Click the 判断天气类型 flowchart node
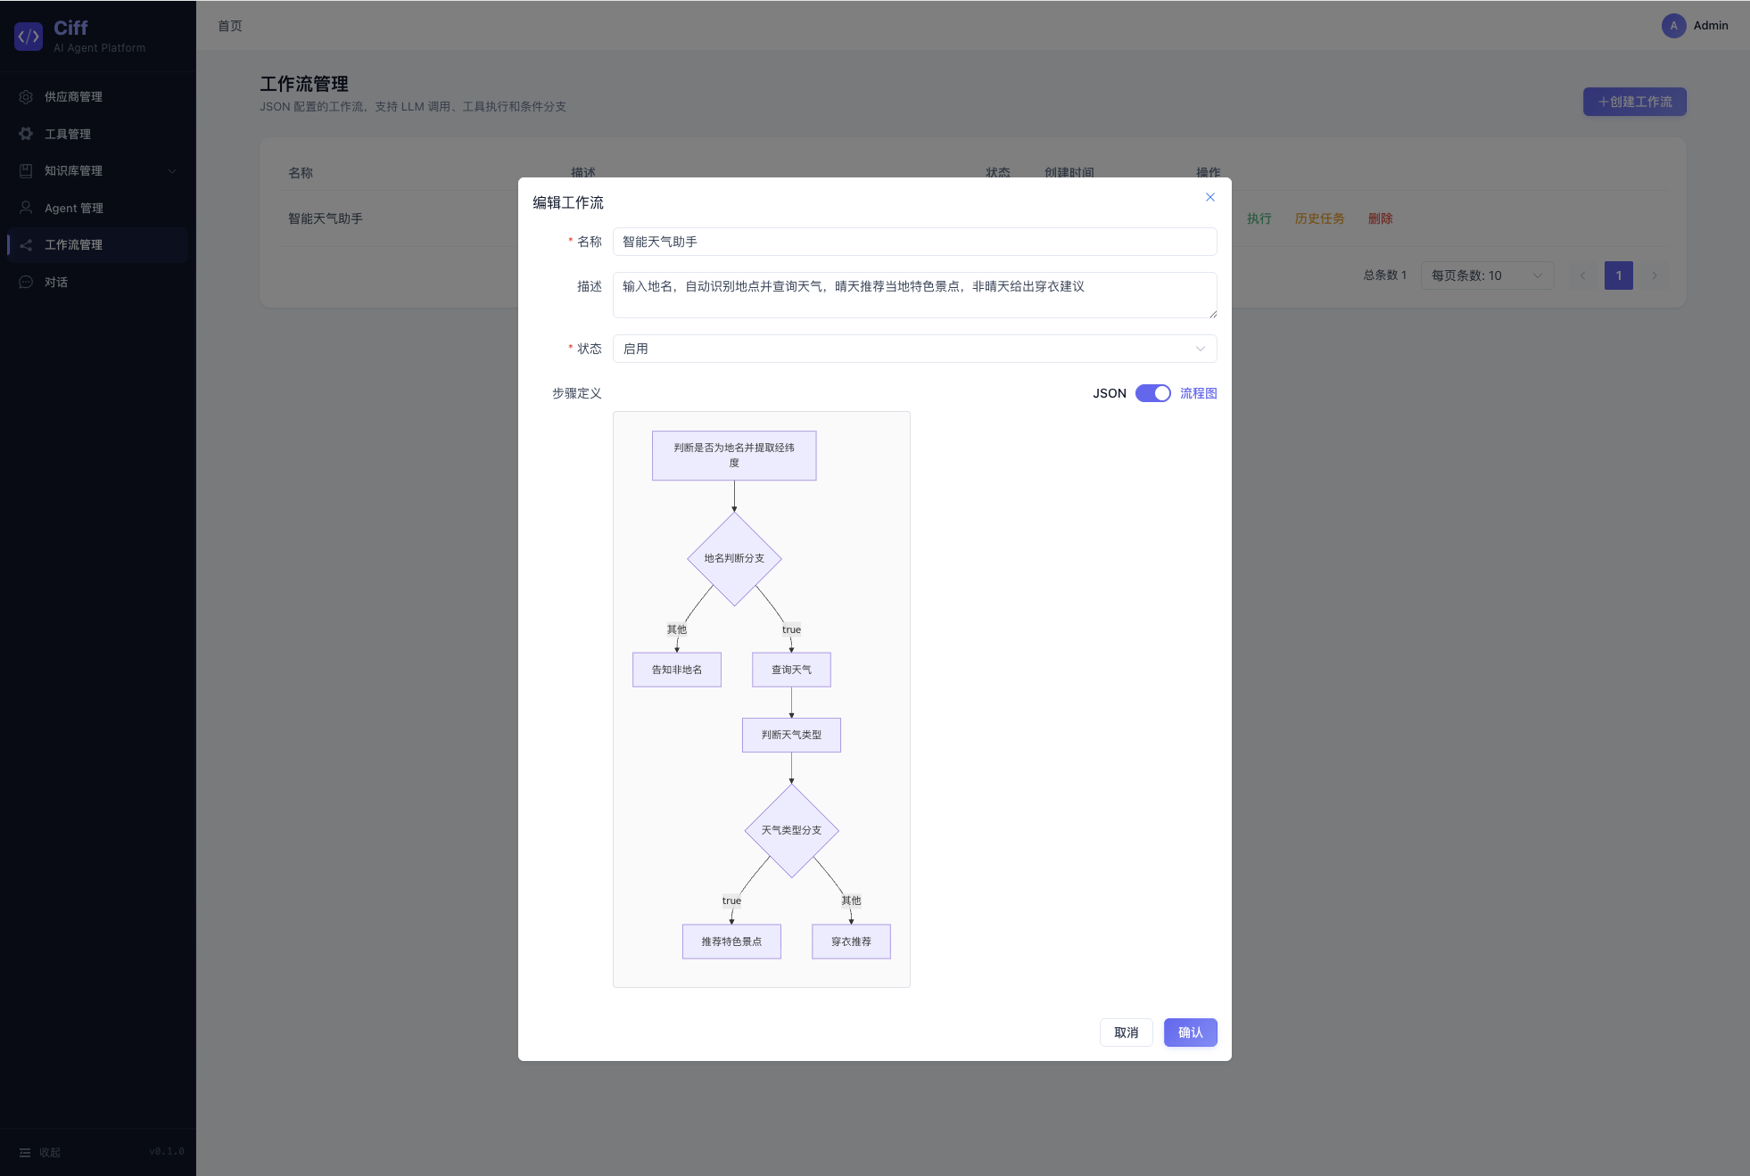 pyautogui.click(x=791, y=735)
